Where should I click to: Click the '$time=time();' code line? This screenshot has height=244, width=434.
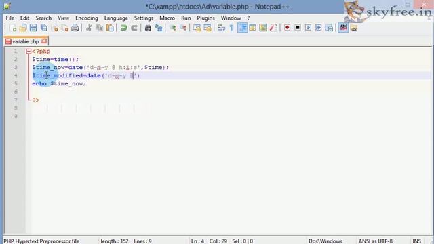(x=56, y=59)
